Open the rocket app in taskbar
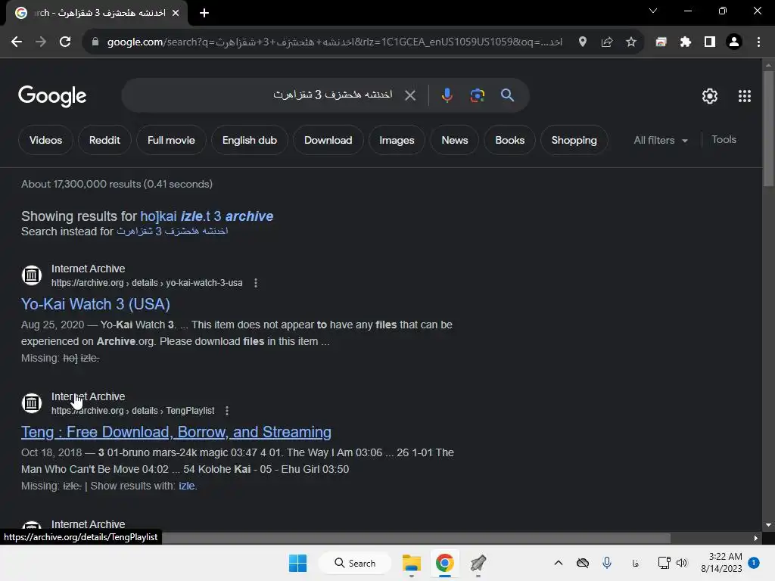Viewport: 775px width, 581px height. [478, 563]
